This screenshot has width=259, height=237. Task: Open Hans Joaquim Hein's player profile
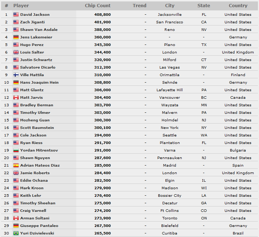pos(39,83)
